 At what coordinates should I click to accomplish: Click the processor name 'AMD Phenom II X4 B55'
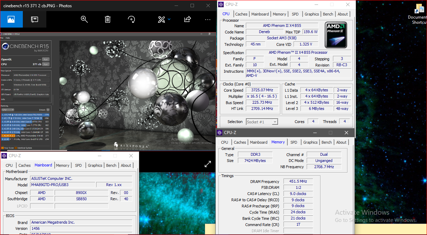tap(282, 26)
